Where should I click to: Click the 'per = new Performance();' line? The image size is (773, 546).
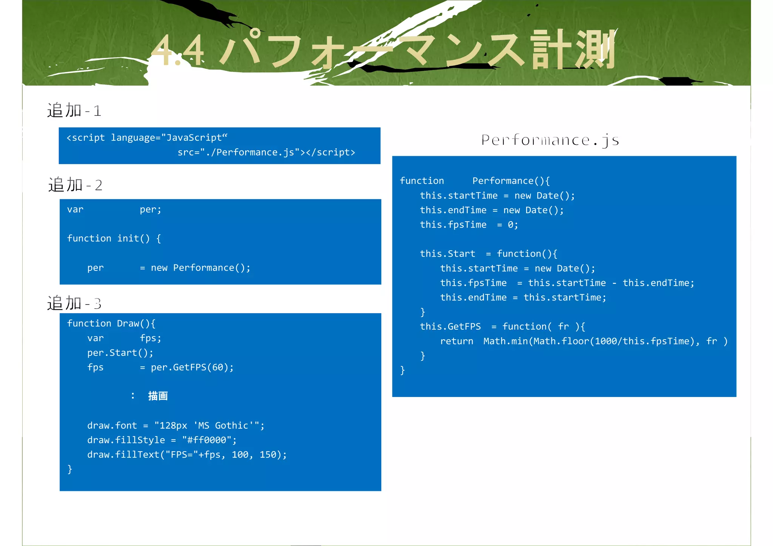169,268
